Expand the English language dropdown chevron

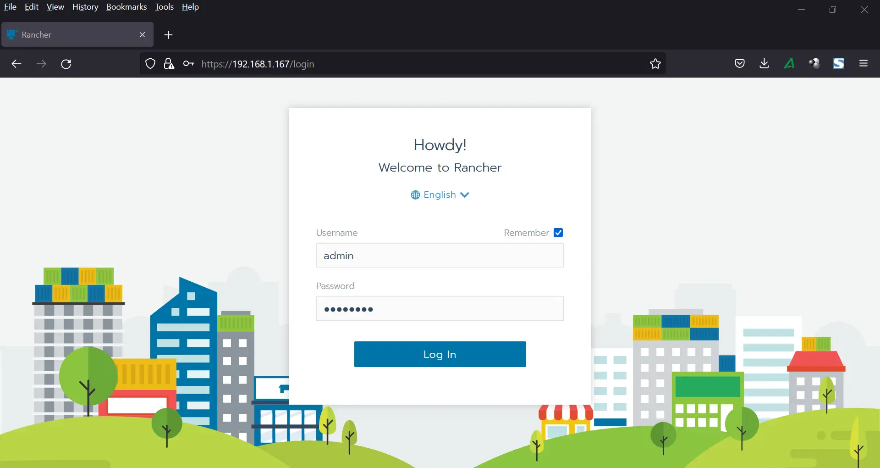(x=465, y=195)
